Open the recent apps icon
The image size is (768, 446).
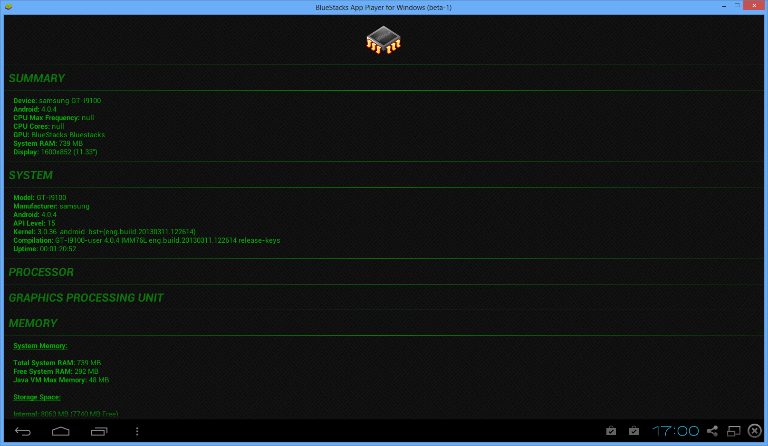99,431
